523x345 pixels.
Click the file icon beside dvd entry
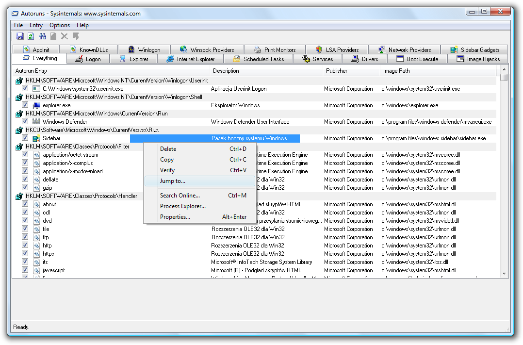click(37, 221)
